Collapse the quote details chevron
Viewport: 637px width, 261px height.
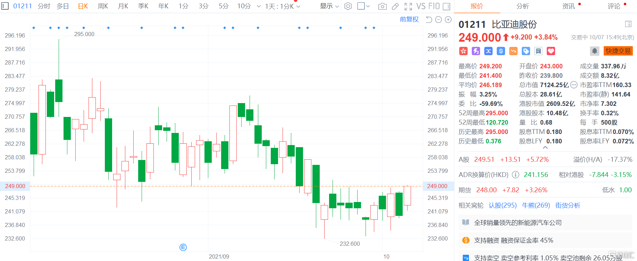tap(545, 148)
